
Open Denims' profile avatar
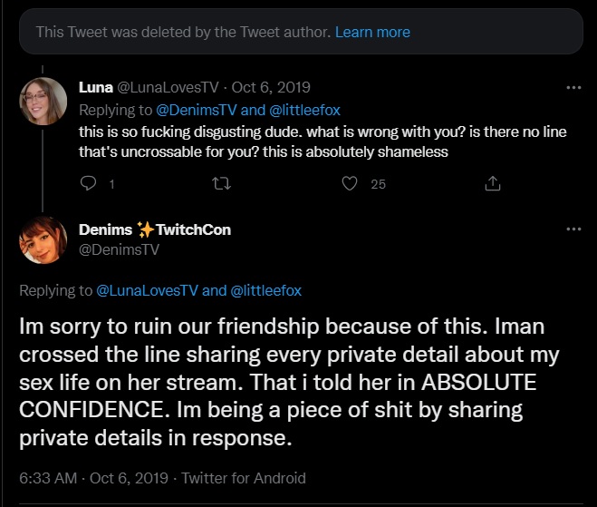[x=43, y=241]
